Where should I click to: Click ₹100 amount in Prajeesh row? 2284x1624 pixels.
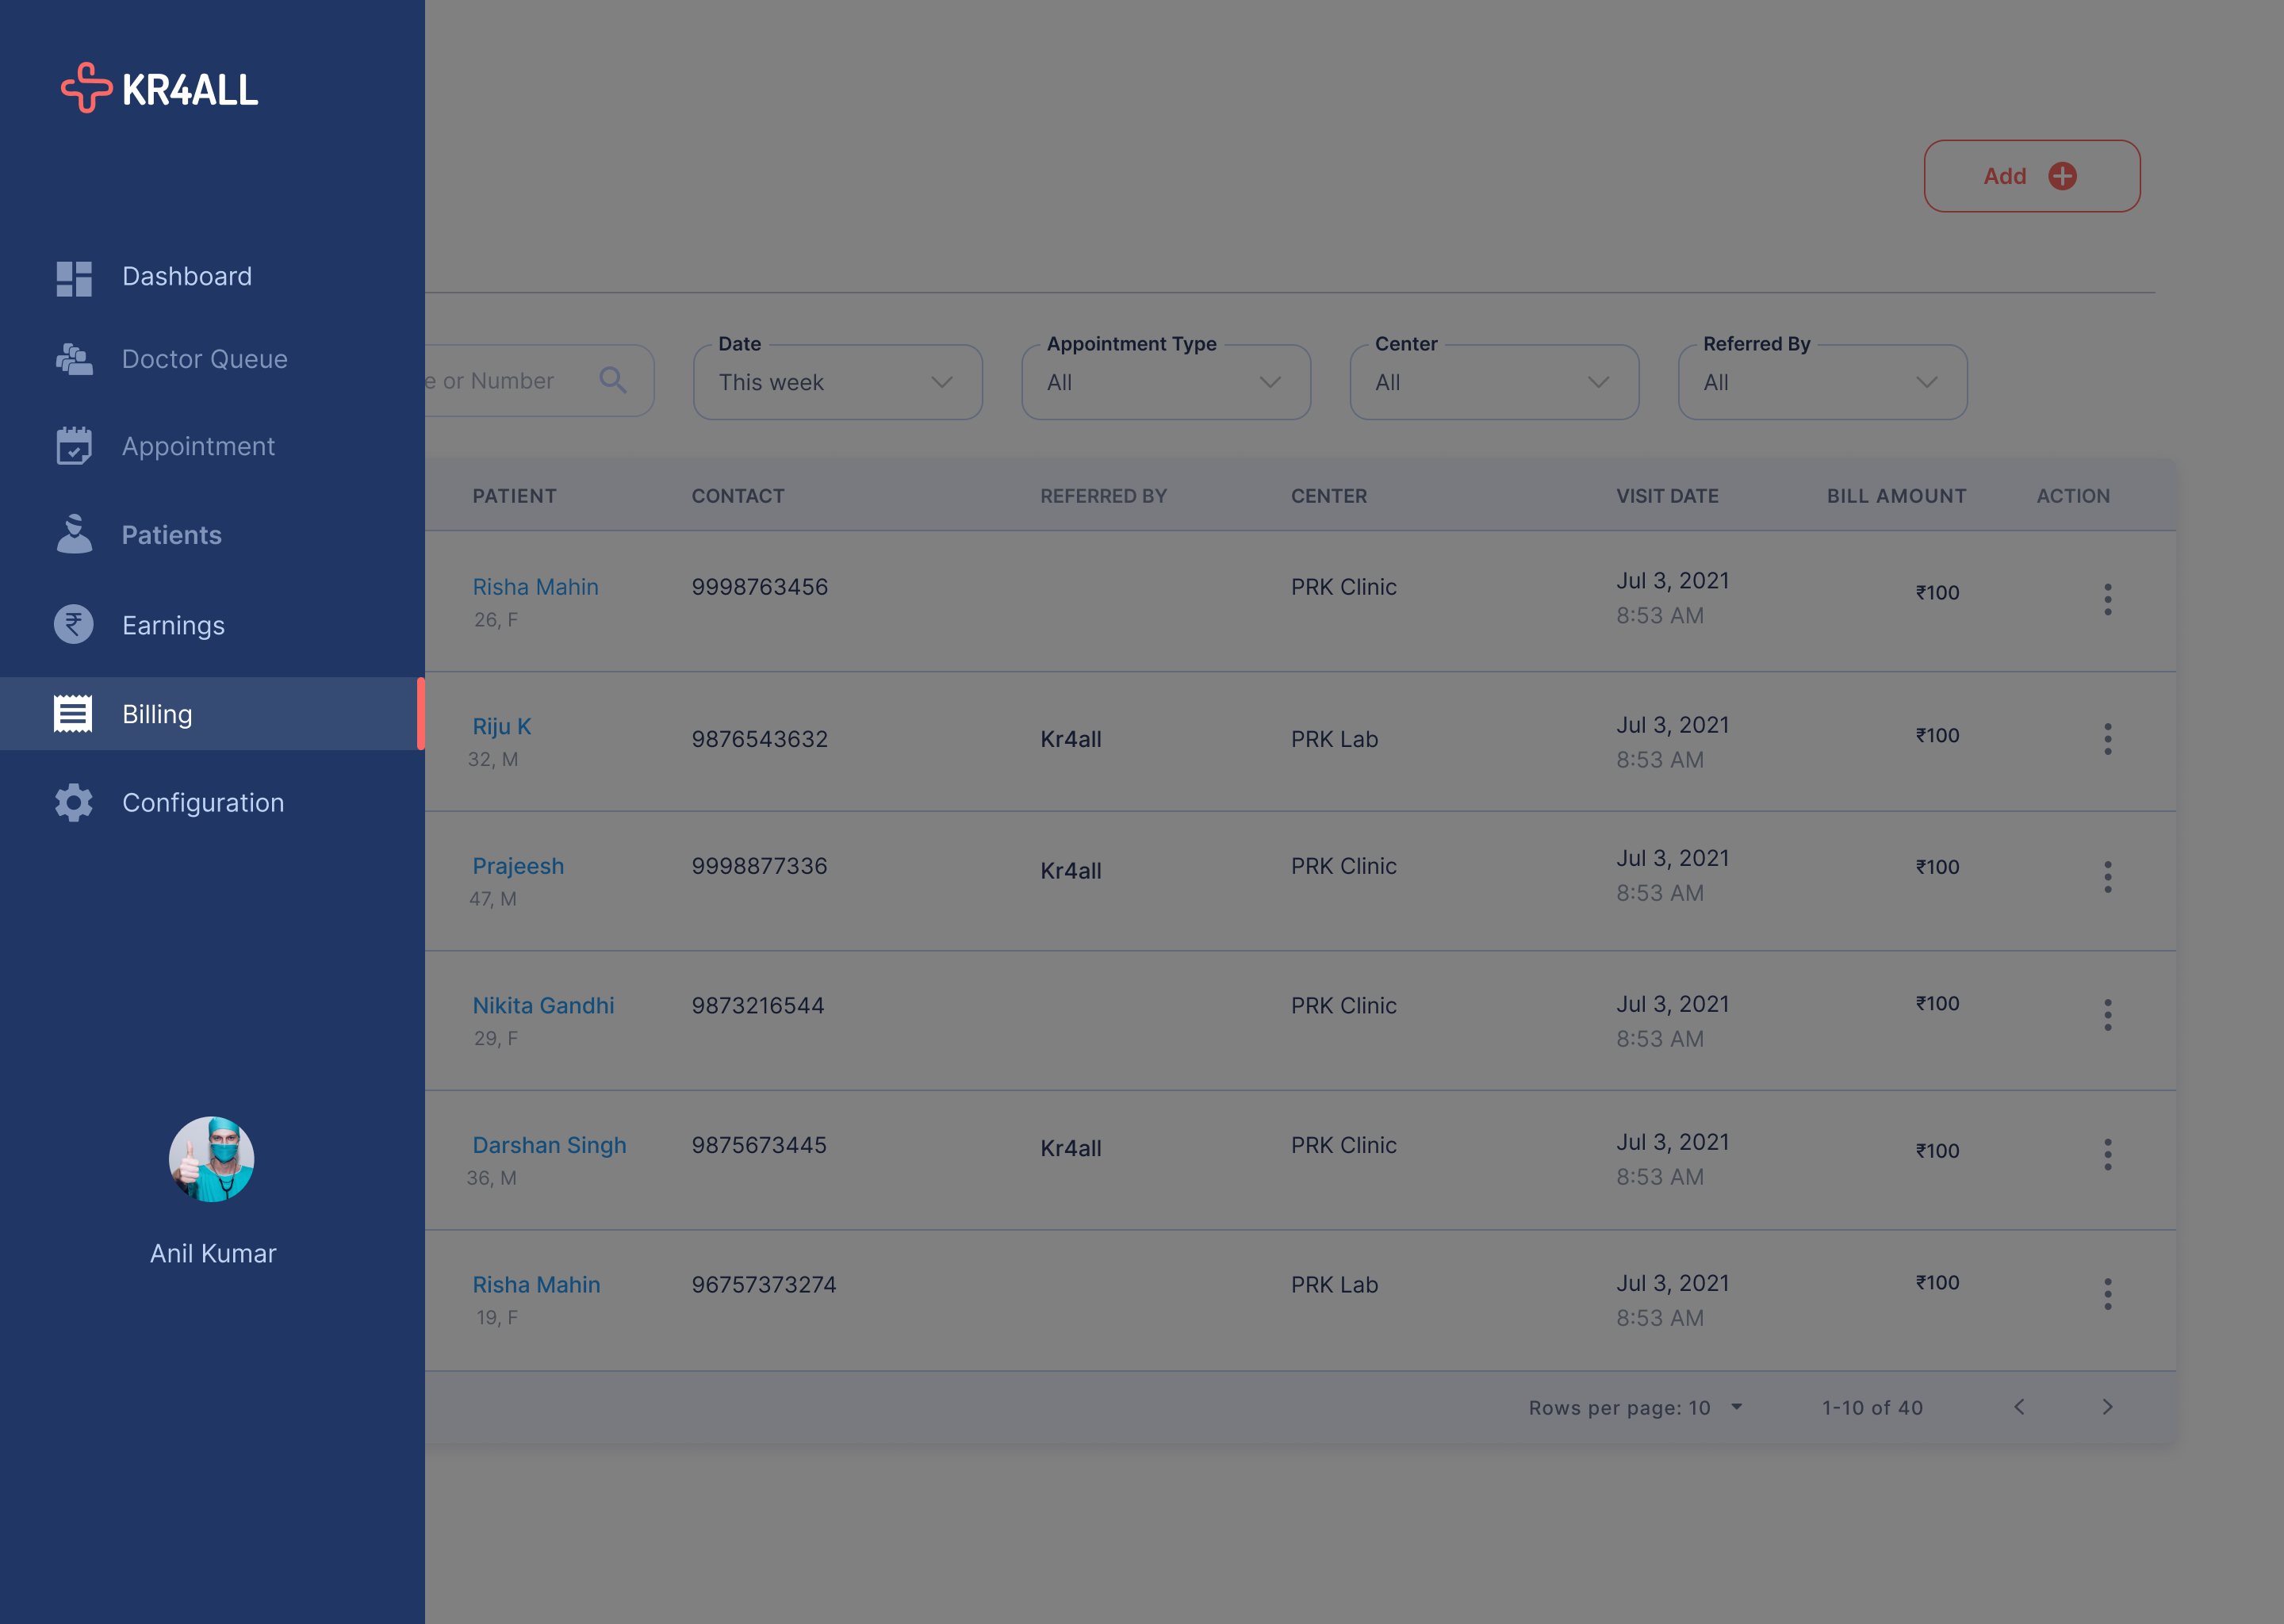1937,867
